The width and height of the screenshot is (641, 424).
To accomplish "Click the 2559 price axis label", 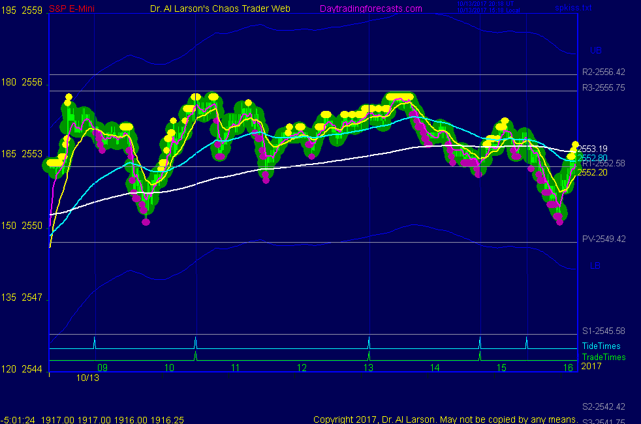I will point(32,10).
